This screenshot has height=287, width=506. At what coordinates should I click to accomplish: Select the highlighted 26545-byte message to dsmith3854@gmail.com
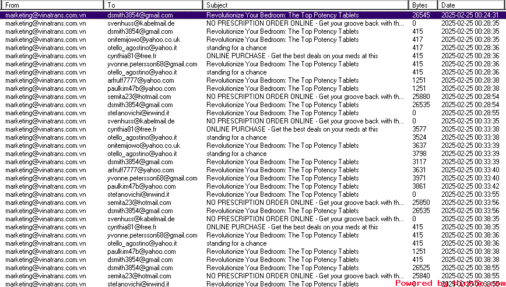(253, 15)
